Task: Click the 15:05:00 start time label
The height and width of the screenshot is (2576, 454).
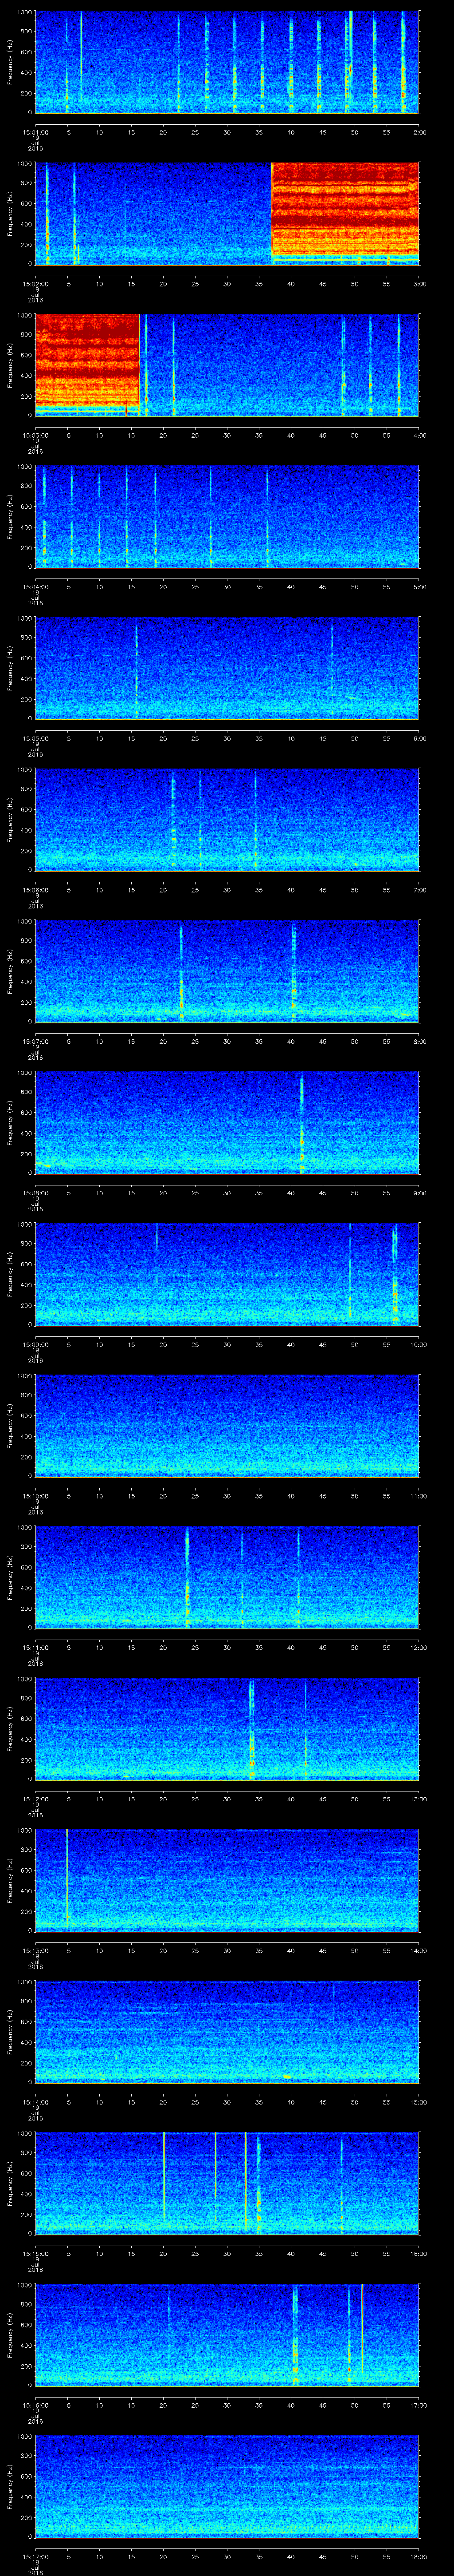Action: [36, 738]
